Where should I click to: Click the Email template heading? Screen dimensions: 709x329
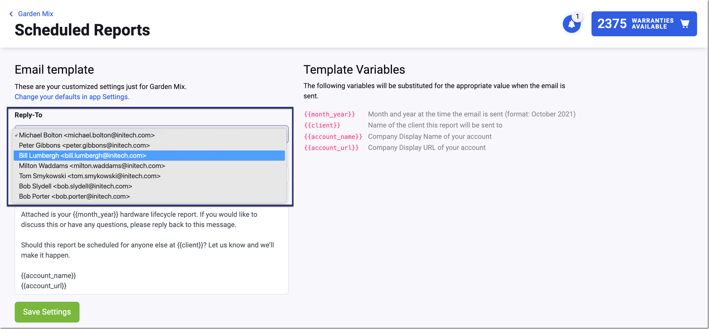click(x=54, y=70)
